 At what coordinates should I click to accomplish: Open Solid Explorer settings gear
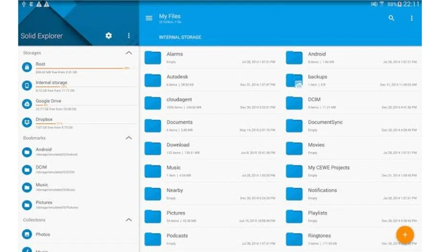click(109, 36)
